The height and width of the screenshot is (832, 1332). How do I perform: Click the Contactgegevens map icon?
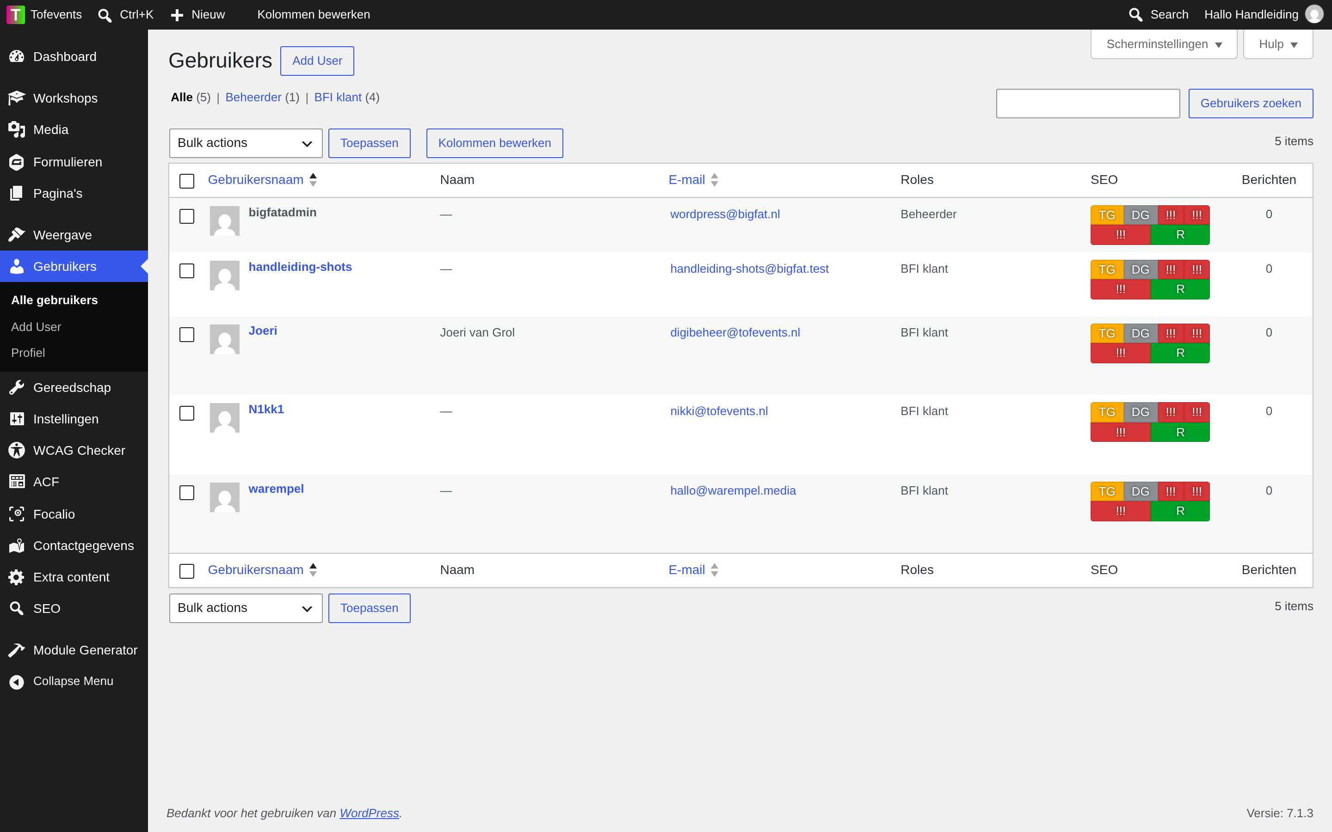(x=17, y=545)
